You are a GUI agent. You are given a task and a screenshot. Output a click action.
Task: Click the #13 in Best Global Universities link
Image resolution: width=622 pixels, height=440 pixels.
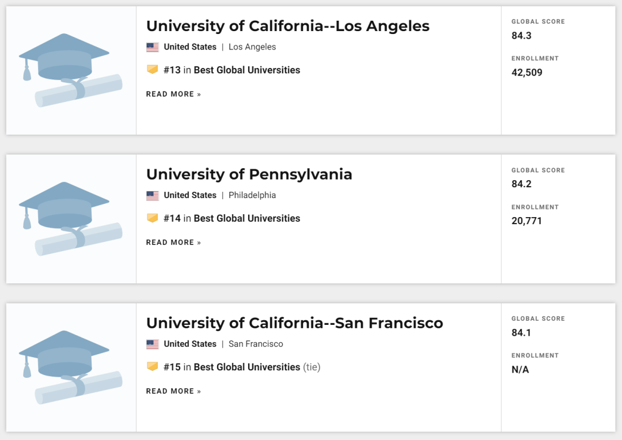coord(232,70)
